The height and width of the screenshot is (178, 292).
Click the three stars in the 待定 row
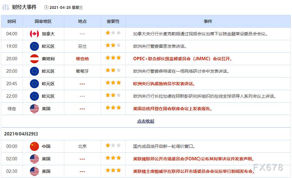tap(113, 108)
